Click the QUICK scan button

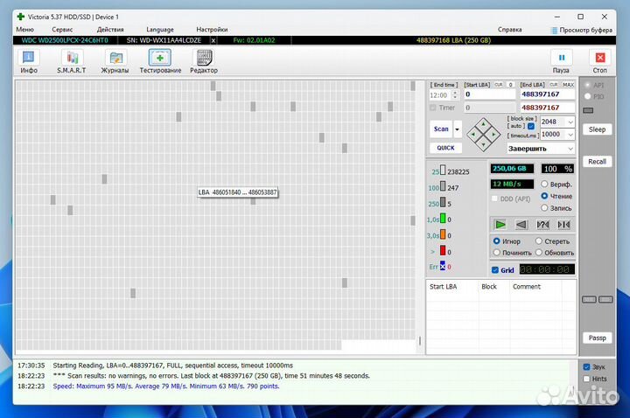tap(445, 148)
